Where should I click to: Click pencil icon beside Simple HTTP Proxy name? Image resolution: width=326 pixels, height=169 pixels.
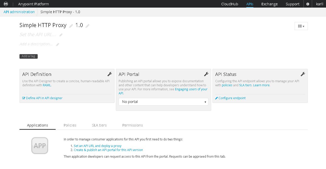click(x=71, y=26)
